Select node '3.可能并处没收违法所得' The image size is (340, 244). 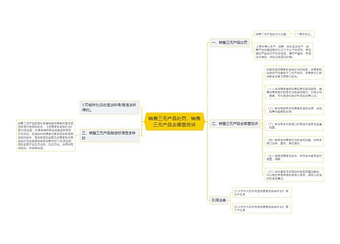(x=109, y=108)
